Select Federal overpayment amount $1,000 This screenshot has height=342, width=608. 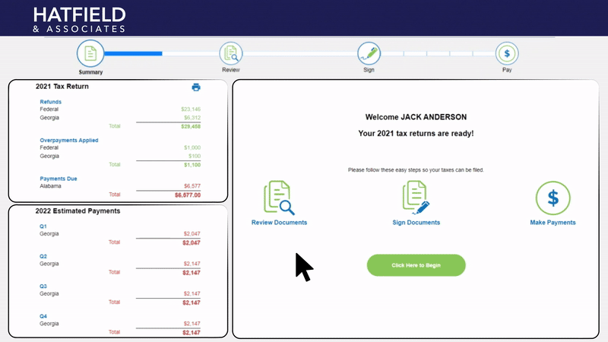192,147
